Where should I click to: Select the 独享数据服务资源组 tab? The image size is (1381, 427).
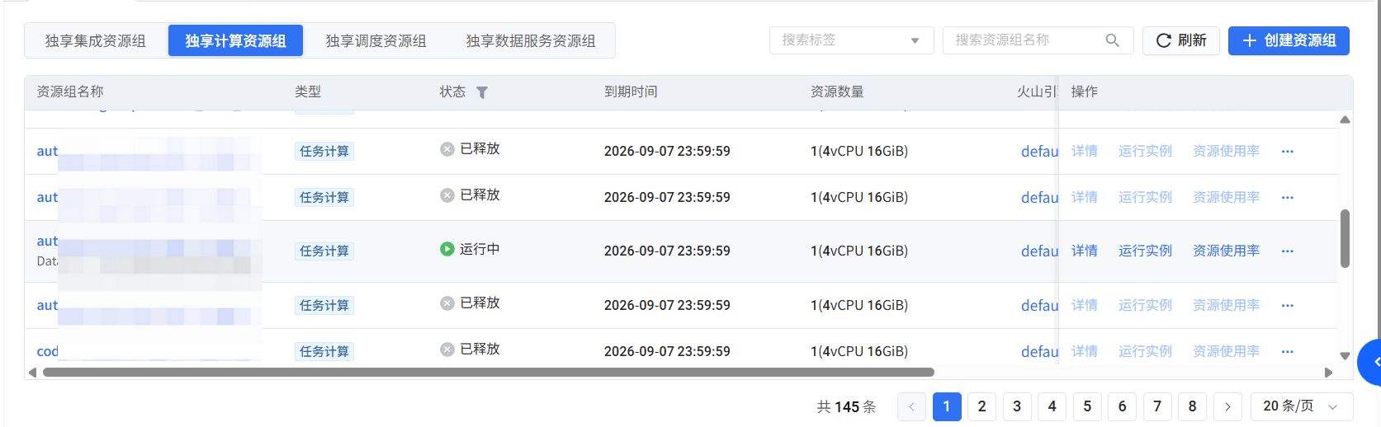(x=531, y=40)
